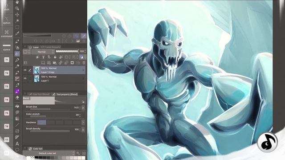
Task: Select the Eyedropper tool
Action: coord(17,33)
